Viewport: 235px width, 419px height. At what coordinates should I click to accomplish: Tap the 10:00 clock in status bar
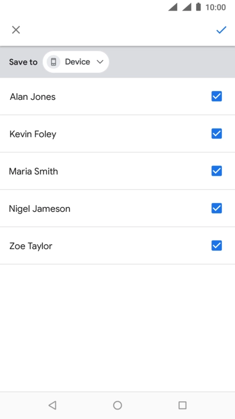tap(216, 7)
